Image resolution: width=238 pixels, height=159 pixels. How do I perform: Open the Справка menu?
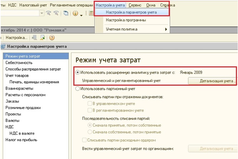pos(167,5)
